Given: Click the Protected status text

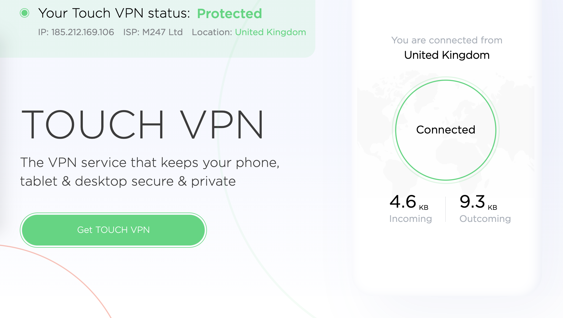Looking at the screenshot, I should tap(229, 13).
